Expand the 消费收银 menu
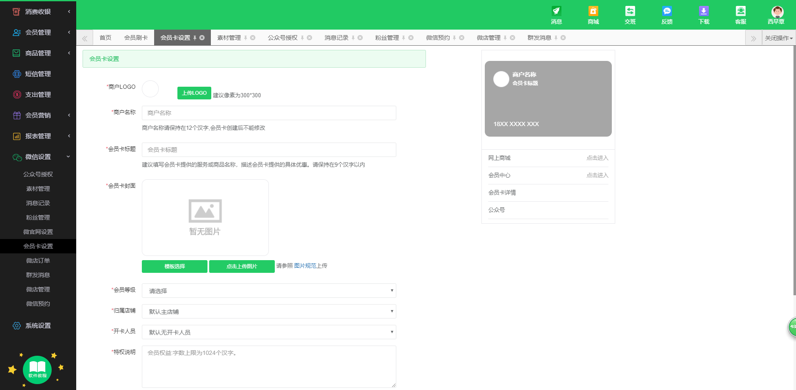 coord(69,11)
